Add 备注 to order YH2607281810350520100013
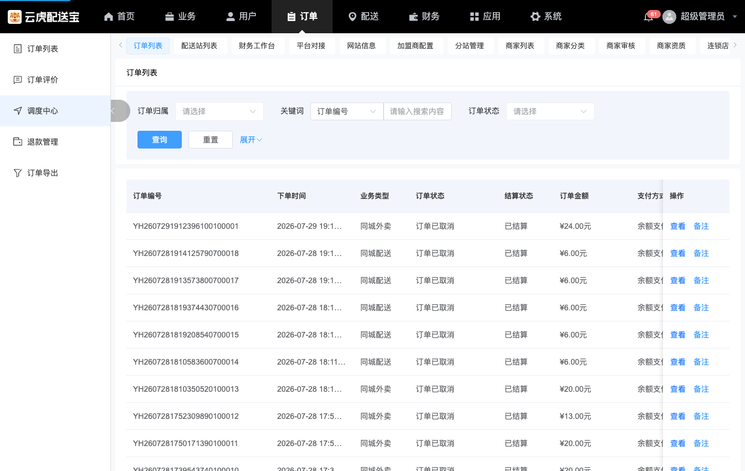This screenshot has height=471, width=745. (701, 389)
